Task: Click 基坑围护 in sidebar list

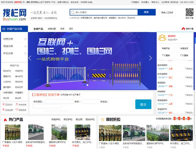Action: click(7, 87)
